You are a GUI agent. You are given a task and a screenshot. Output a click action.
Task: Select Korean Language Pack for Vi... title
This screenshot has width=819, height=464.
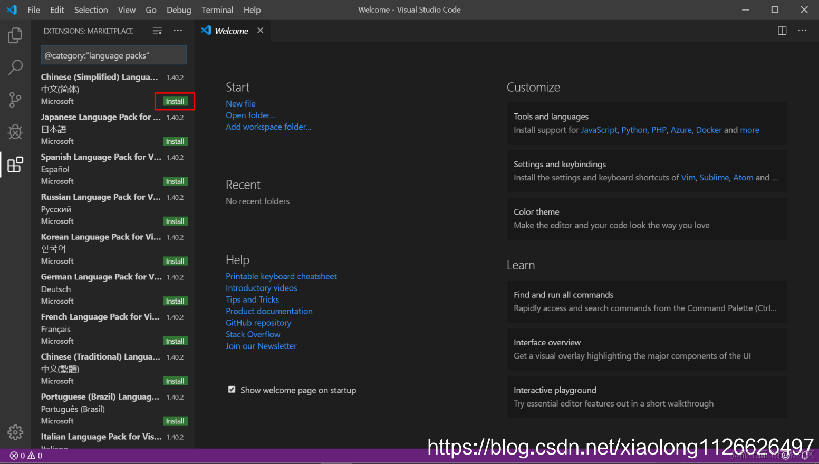point(101,237)
